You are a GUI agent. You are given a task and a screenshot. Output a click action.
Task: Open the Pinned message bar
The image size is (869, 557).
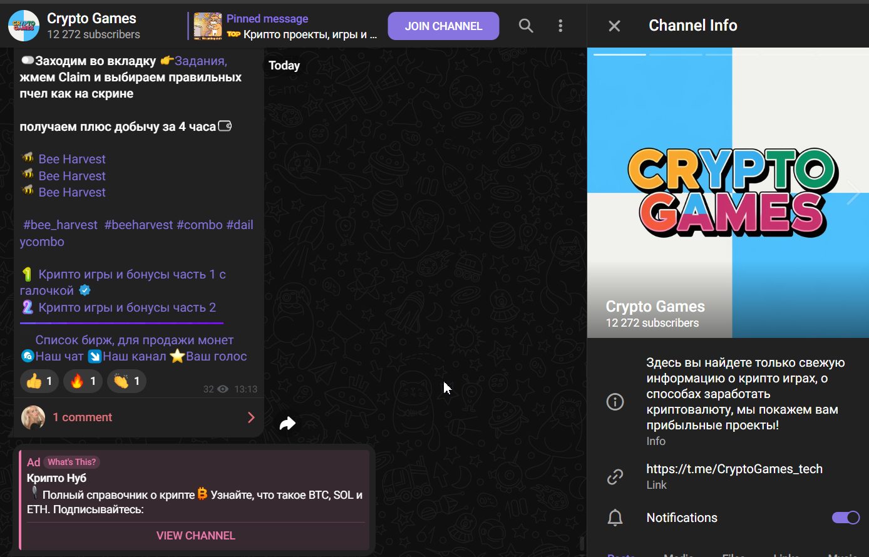(x=284, y=26)
